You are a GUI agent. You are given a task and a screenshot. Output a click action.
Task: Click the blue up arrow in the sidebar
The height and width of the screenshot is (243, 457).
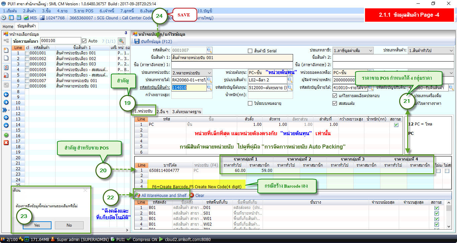[x=6, y=117]
